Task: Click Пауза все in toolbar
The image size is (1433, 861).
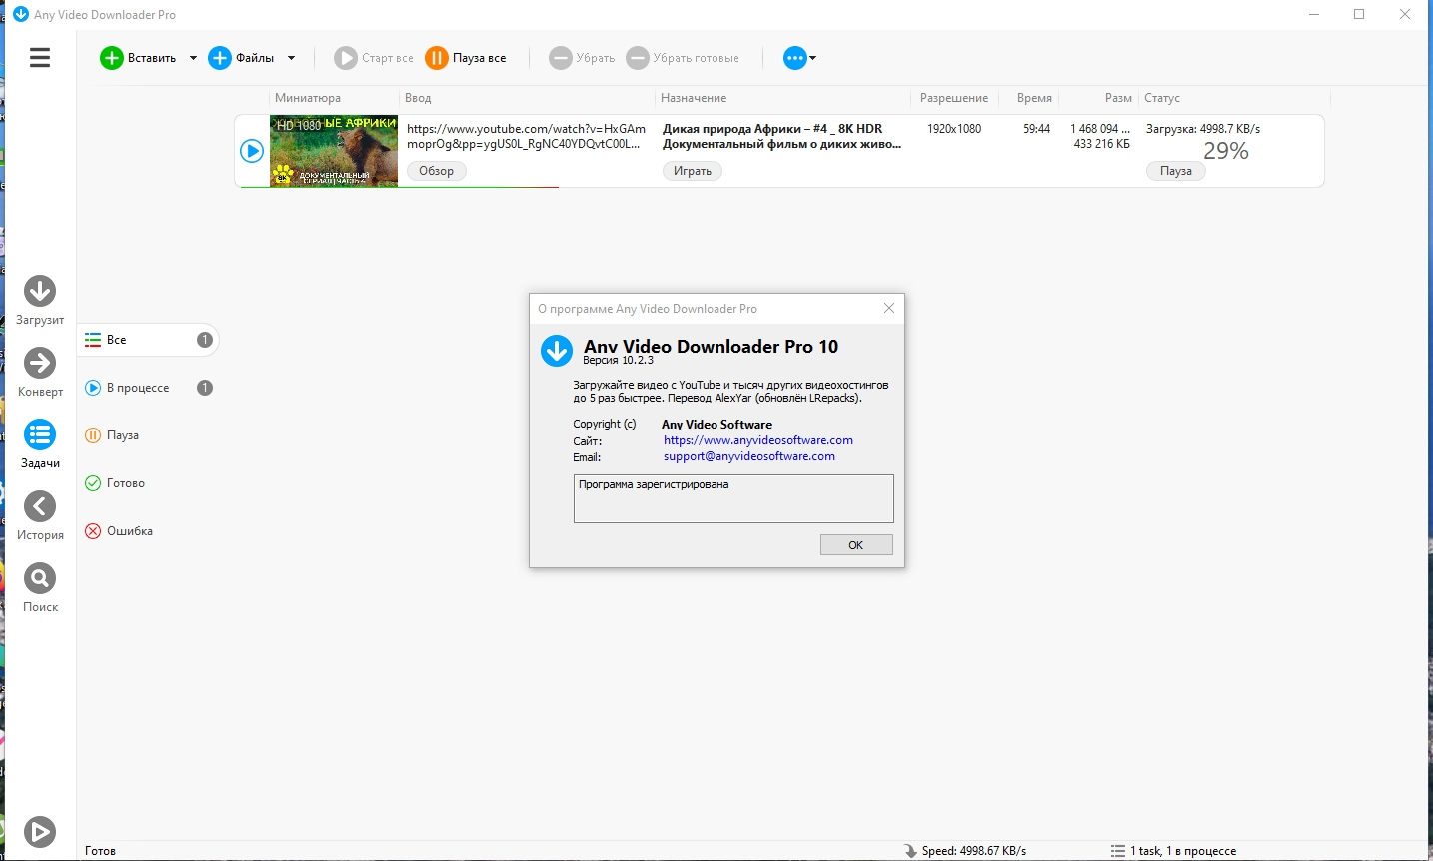Action: coord(466,58)
